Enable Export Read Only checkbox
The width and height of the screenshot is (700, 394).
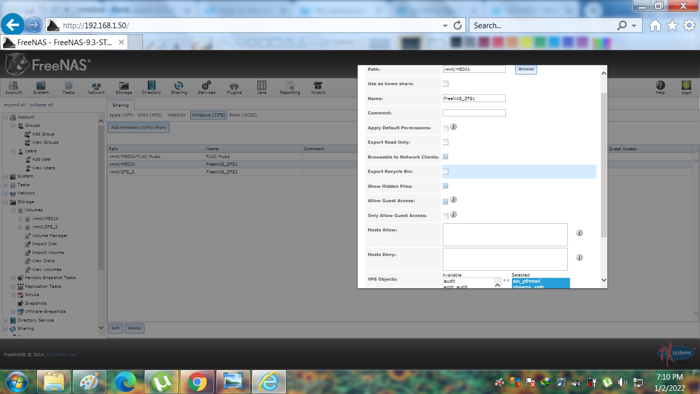pos(445,142)
